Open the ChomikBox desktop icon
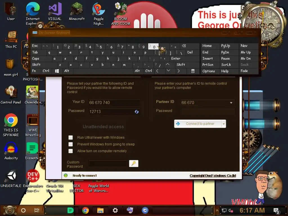 (x=33, y=95)
